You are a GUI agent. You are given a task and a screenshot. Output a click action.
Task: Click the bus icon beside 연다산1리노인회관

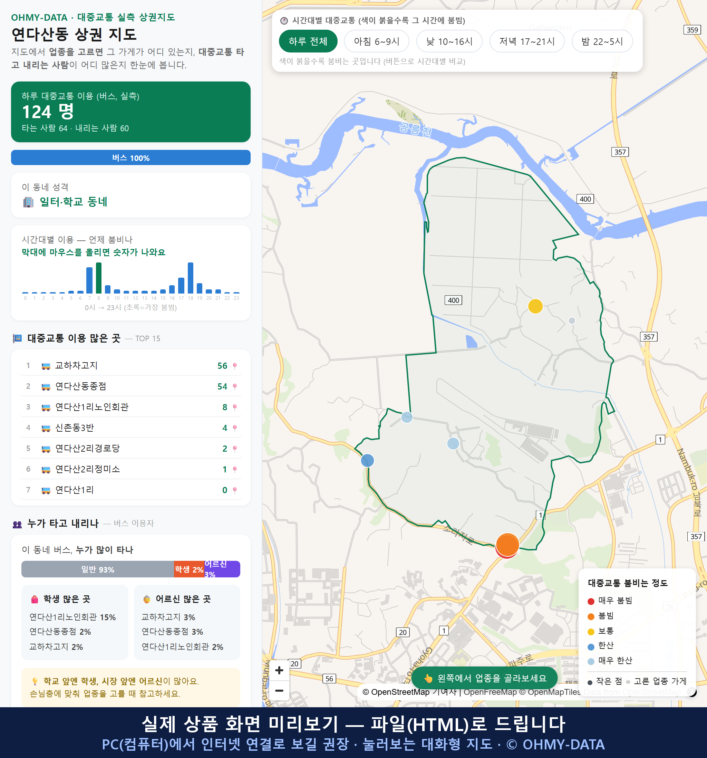click(46, 407)
